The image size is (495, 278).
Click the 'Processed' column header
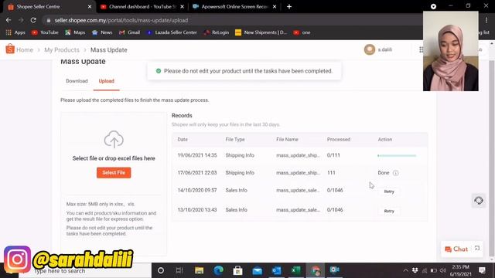[x=339, y=139]
